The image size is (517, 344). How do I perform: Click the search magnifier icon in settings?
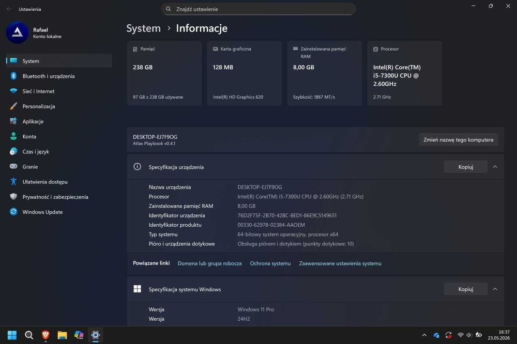click(168, 9)
